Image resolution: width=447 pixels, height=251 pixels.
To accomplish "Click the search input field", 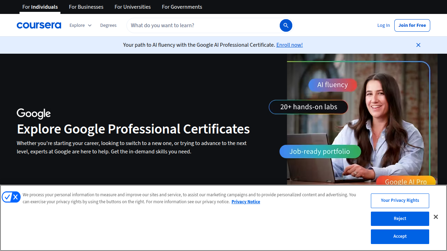I will click(196, 25).
